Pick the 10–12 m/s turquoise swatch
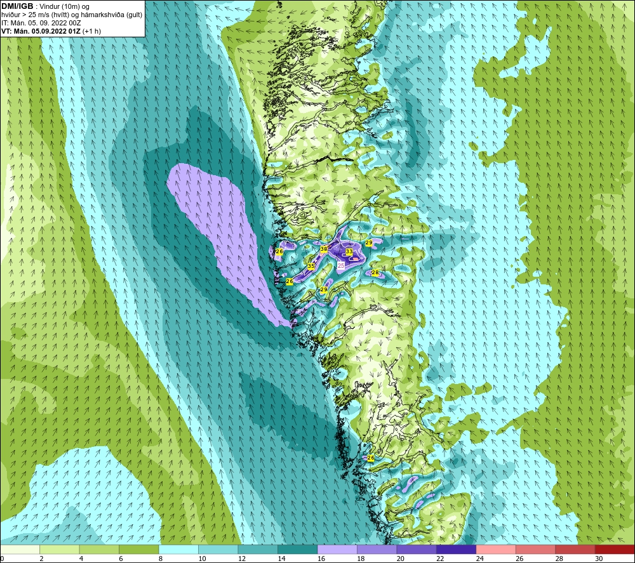Image resolution: width=635 pixels, height=563 pixels. point(218,549)
